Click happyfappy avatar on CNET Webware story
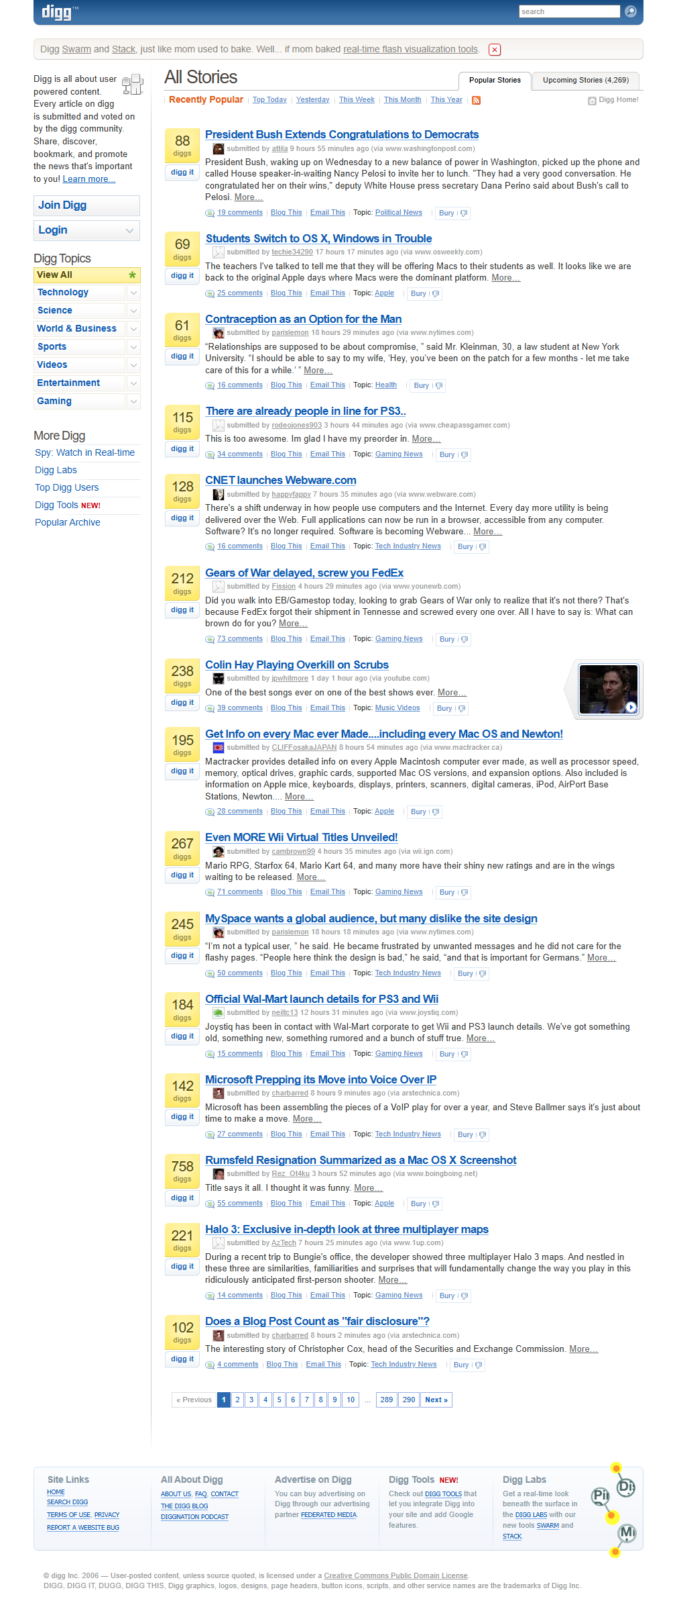Image resolution: width=677 pixels, height=1611 pixels. 219,495
